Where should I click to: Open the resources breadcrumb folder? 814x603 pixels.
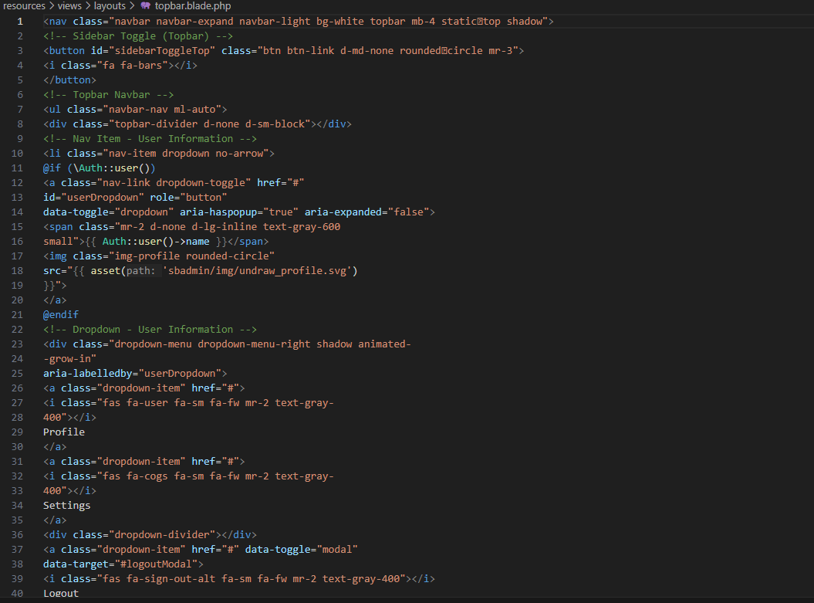pos(24,6)
